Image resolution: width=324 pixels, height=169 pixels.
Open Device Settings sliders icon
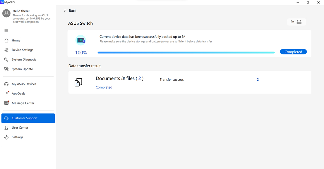(x=6, y=50)
